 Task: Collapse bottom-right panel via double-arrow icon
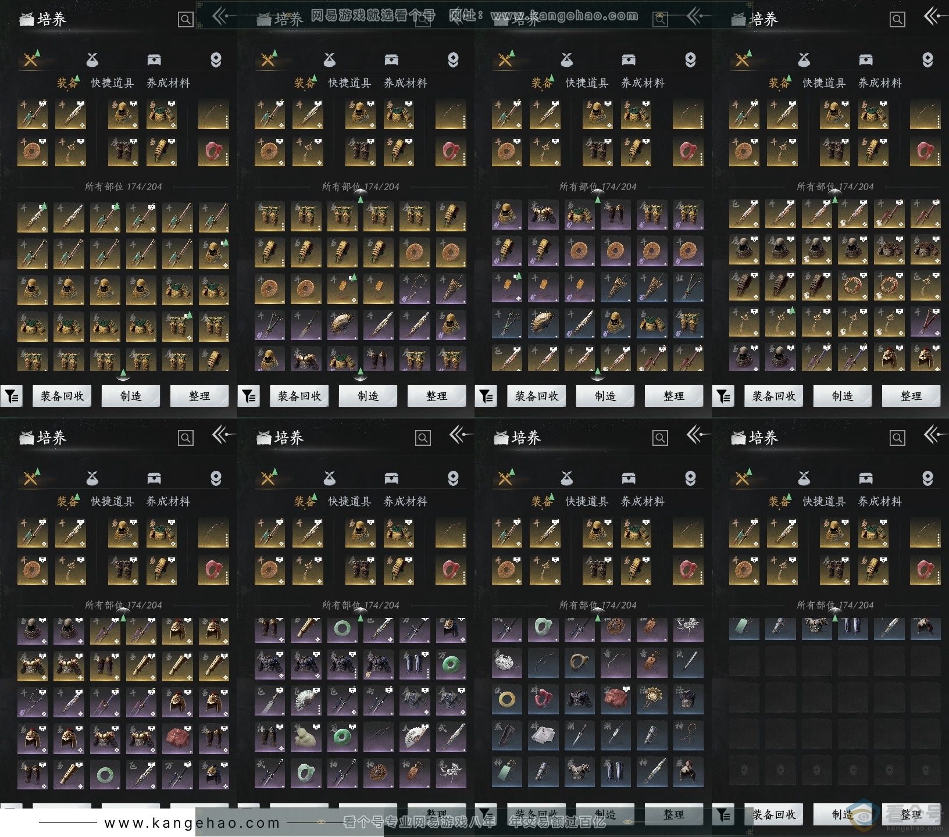point(934,435)
